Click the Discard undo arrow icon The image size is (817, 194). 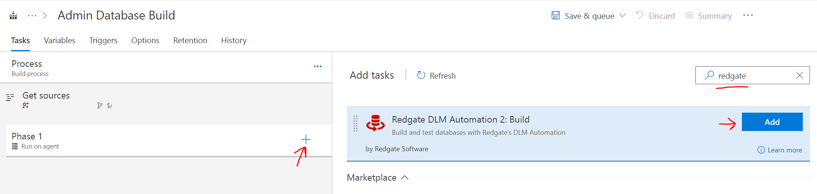point(640,15)
